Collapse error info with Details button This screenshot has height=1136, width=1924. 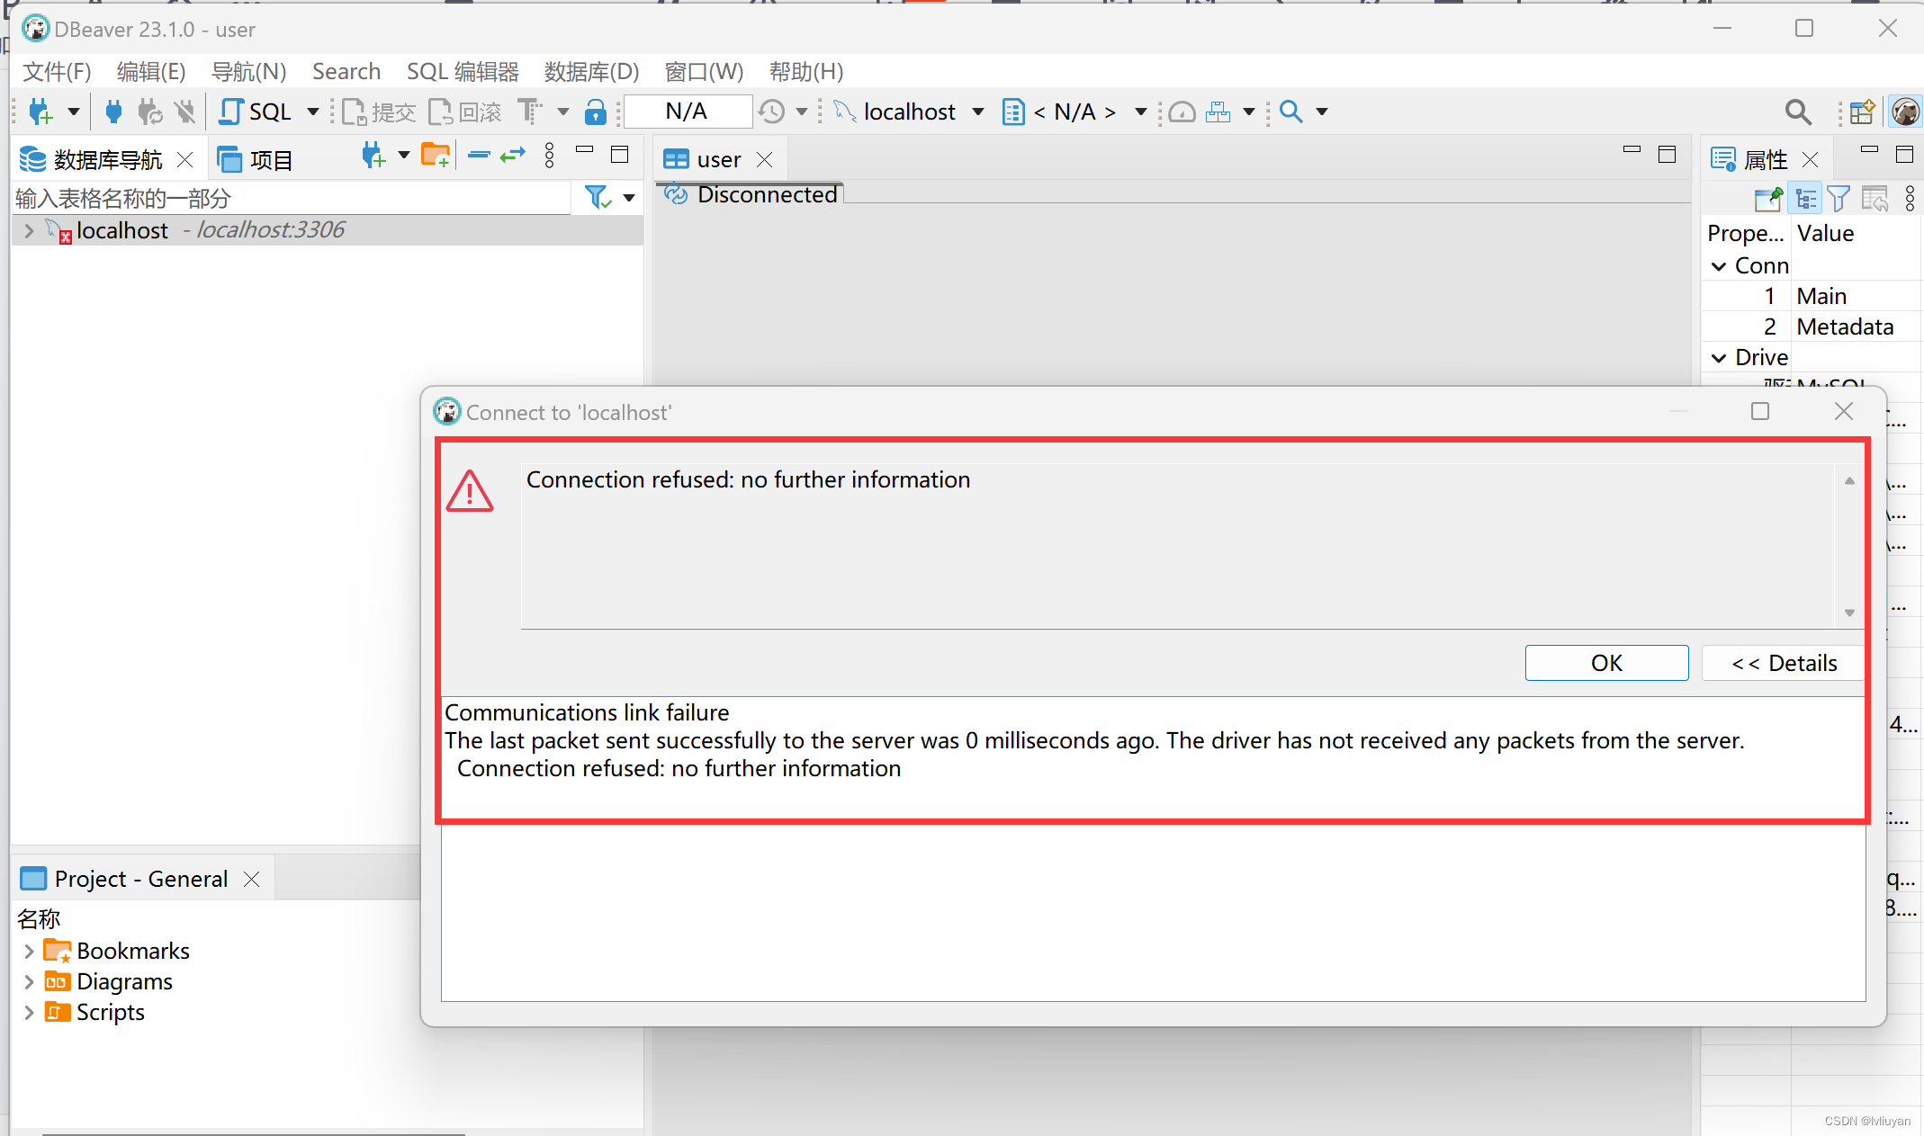[1784, 663]
